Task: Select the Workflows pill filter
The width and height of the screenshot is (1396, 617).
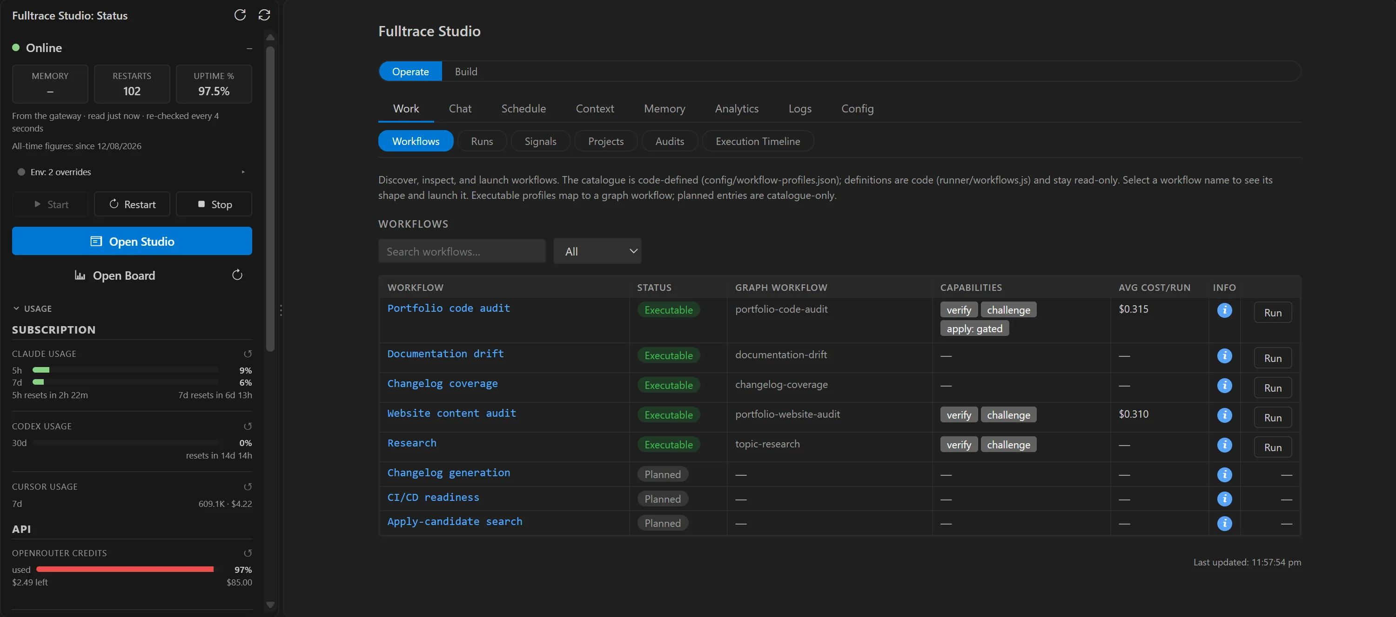Action: 416,141
